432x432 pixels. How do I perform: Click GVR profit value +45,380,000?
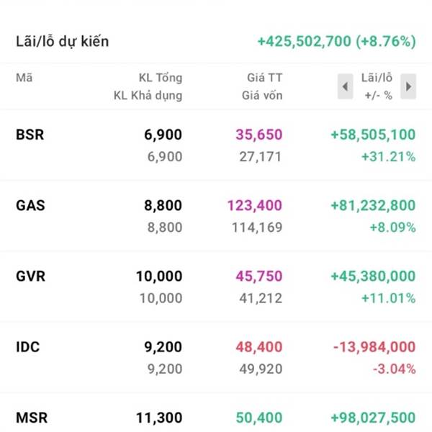click(x=373, y=276)
